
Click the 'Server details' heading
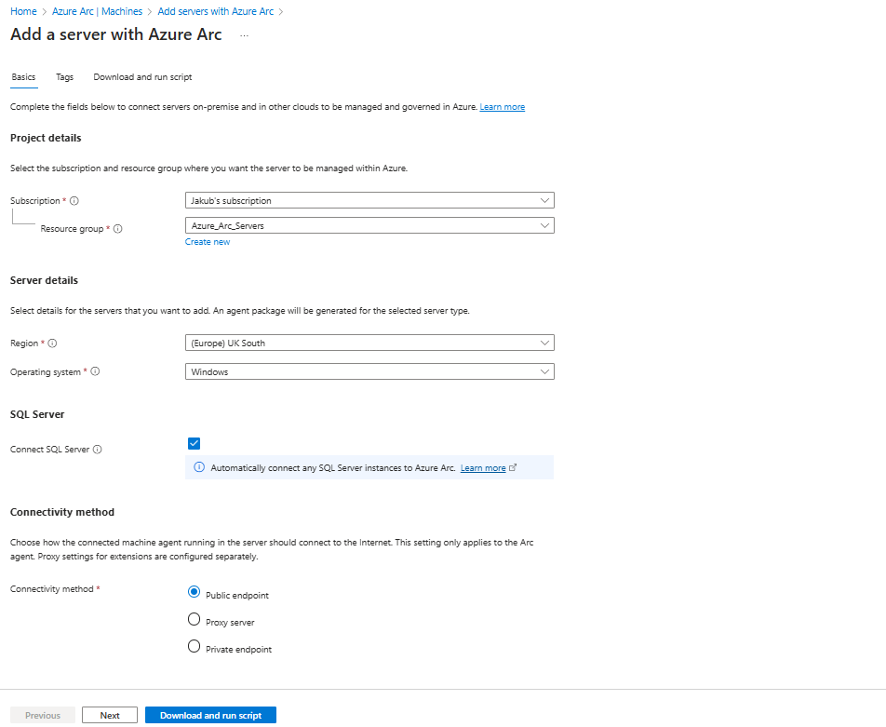point(44,280)
